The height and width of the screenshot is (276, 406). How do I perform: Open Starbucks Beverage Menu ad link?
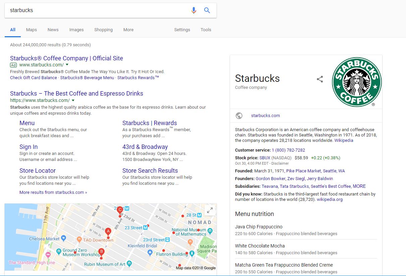pyautogui.click(x=87, y=78)
